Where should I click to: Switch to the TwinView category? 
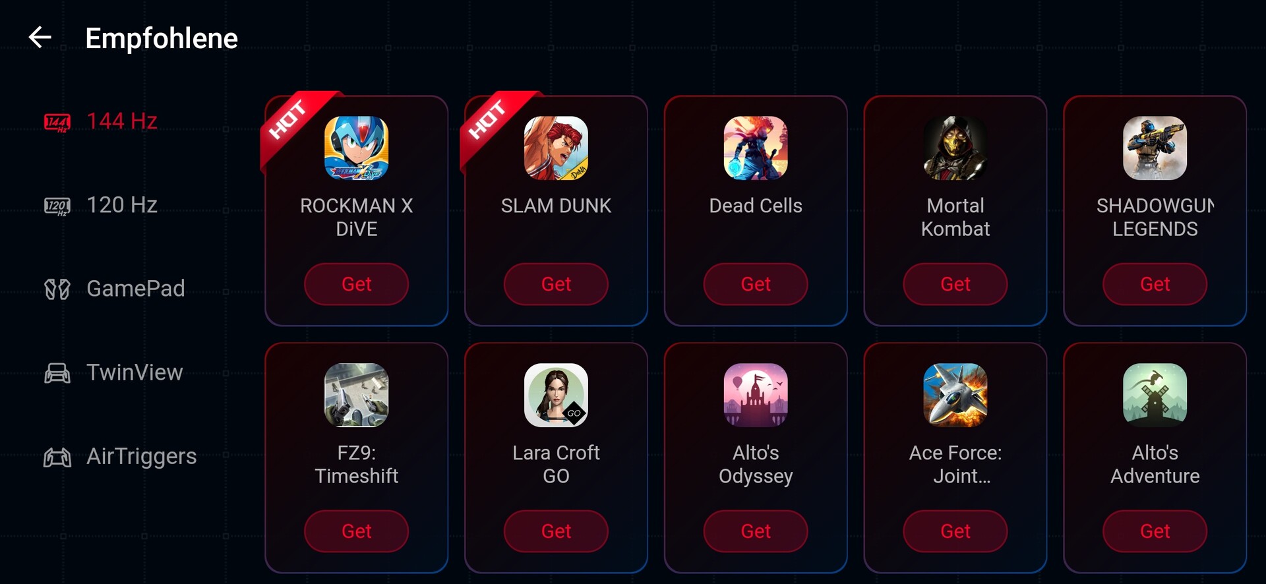pyautogui.click(x=135, y=372)
